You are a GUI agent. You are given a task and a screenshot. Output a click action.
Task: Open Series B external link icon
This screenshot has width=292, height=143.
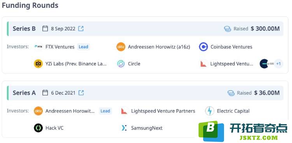(81, 29)
